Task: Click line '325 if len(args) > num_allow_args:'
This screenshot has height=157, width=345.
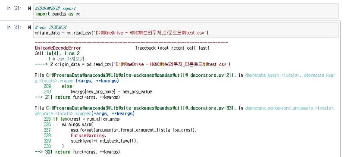Action: click(x=82, y=119)
